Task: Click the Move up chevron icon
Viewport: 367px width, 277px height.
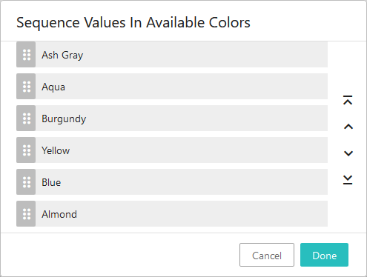Action: coord(348,127)
